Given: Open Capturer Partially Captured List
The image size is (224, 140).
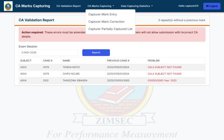Looking at the screenshot, I should tap(110, 29).
